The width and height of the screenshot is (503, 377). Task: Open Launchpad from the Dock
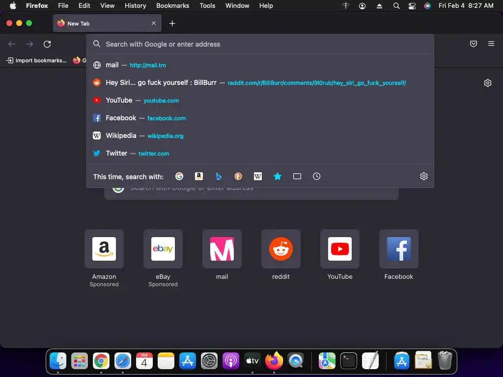pos(80,361)
